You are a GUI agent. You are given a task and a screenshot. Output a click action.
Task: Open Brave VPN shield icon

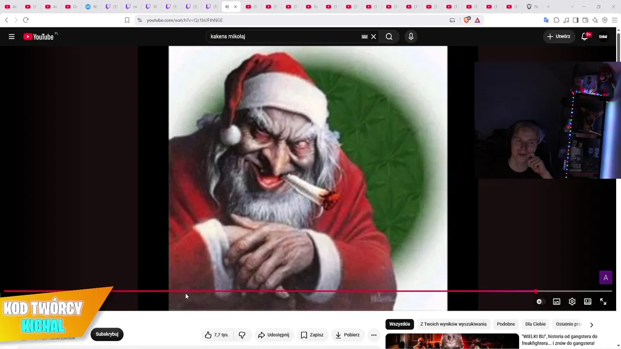coord(605,20)
